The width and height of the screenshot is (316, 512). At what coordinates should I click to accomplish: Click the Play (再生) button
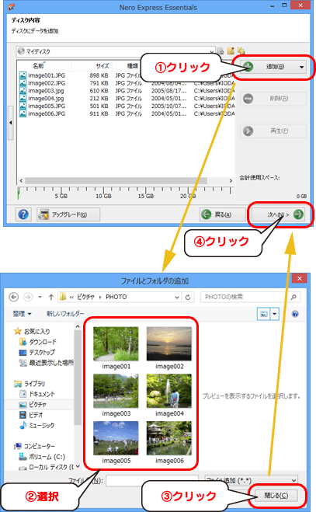click(273, 131)
